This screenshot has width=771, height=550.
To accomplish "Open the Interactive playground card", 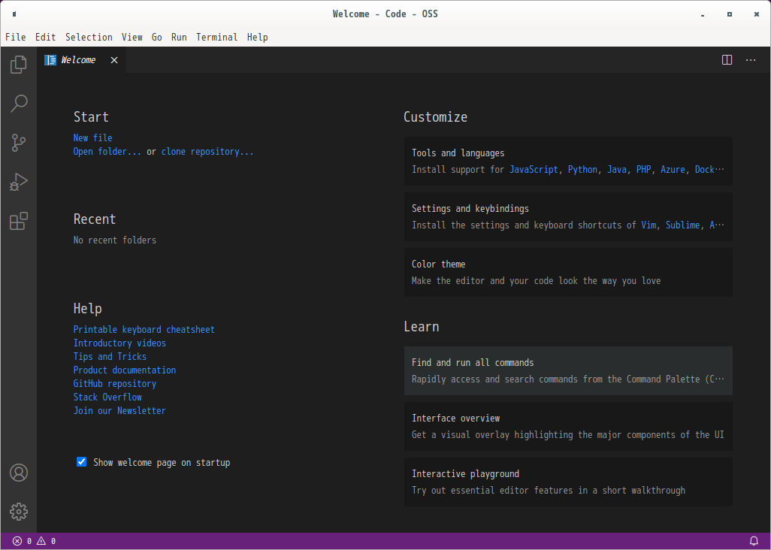I will pos(568,482).
